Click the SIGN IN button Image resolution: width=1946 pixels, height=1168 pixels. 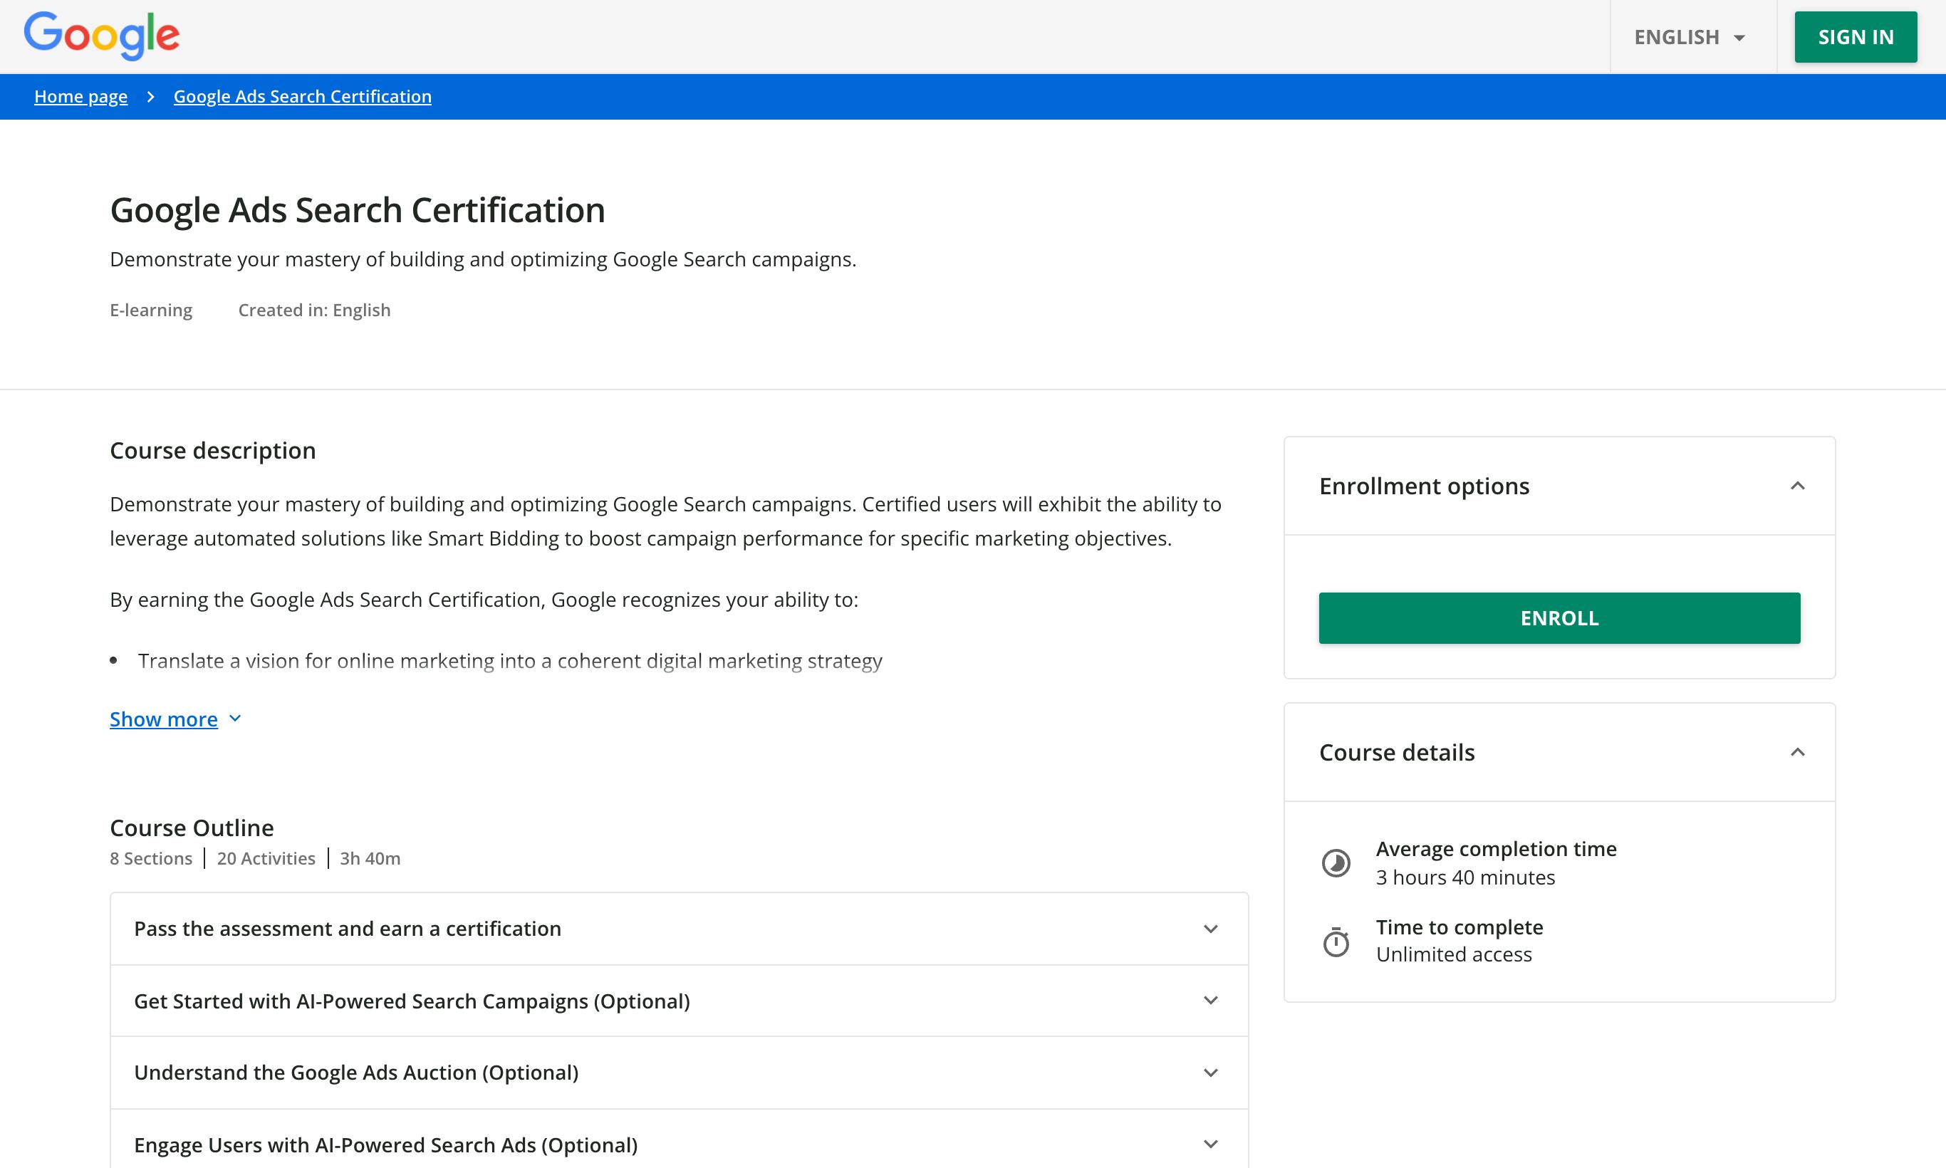1856,37
